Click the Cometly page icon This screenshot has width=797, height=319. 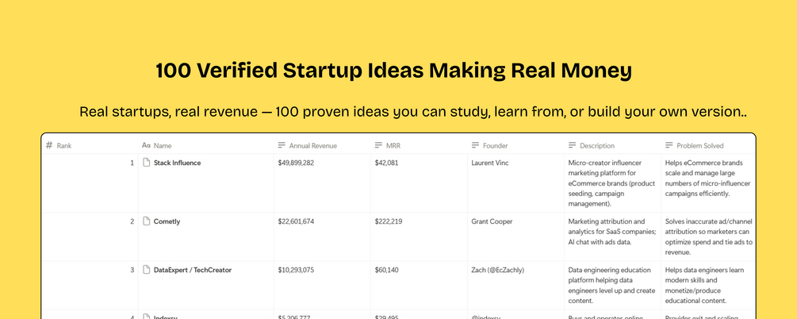[x=147, y=221]
